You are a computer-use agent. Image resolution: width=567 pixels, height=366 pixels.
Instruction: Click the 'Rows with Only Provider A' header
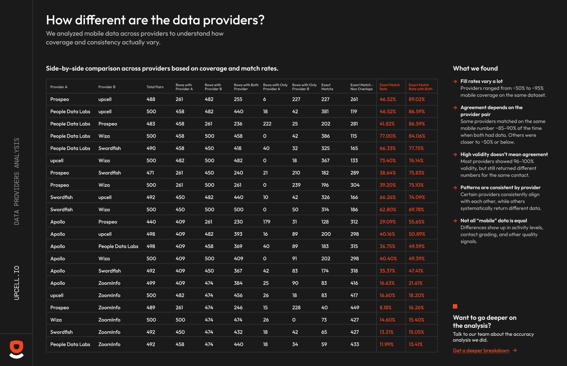(x=275, y=87)
